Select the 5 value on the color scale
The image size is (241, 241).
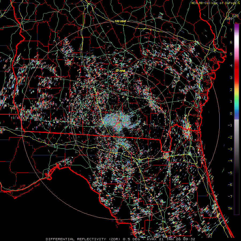pyautogui.click(x=231, y=54)
